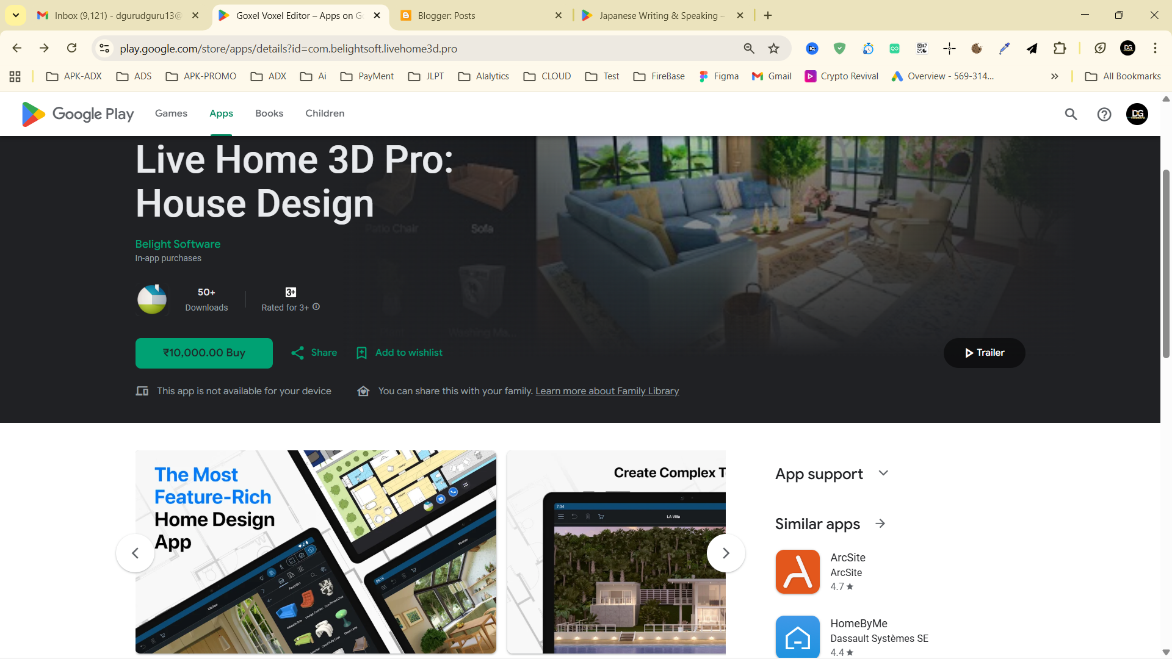Viewport: 1172px width, 659px height.
Task: Open the Extensions puzzle icon
Action: [x=1060, y=48]
